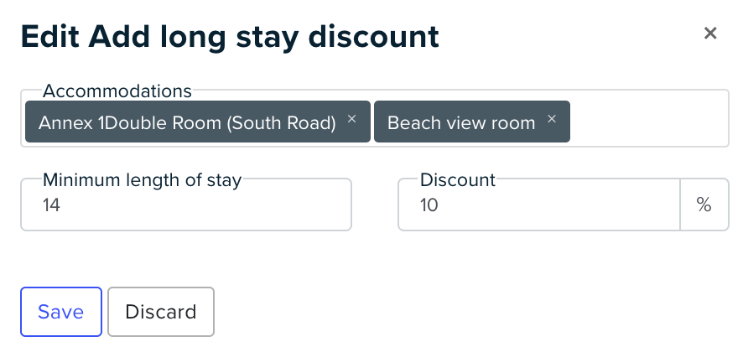The width and height of the screenshot is (743, 347).
Task: Click the Accommodations field label
Action: (x=117, y=91)
